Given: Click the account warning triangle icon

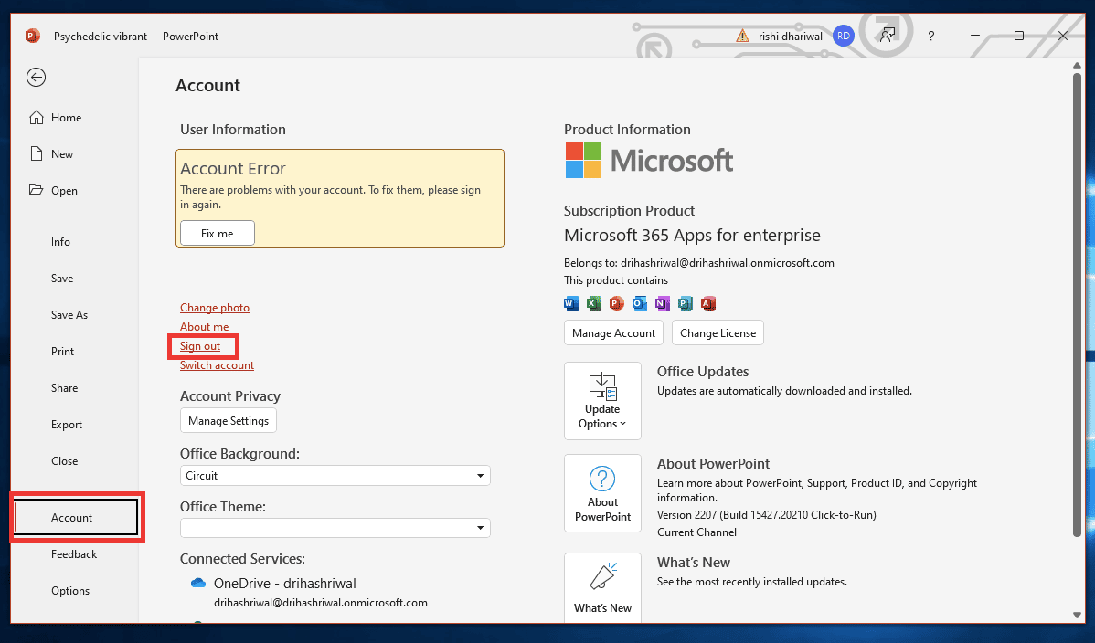Looking at the screenshot, I should coord(742,36).
